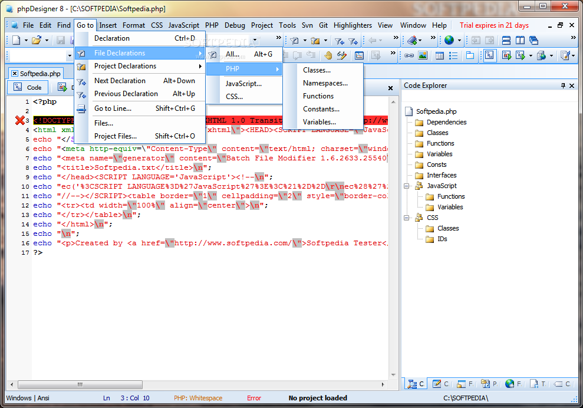Click the red error marker on line 3
583x408 pixels.
(x=19, y=120)
